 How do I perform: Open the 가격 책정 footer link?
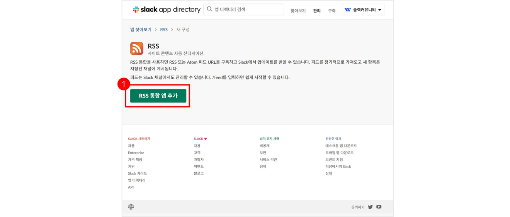pyautogui.click(x=135, y=160)
